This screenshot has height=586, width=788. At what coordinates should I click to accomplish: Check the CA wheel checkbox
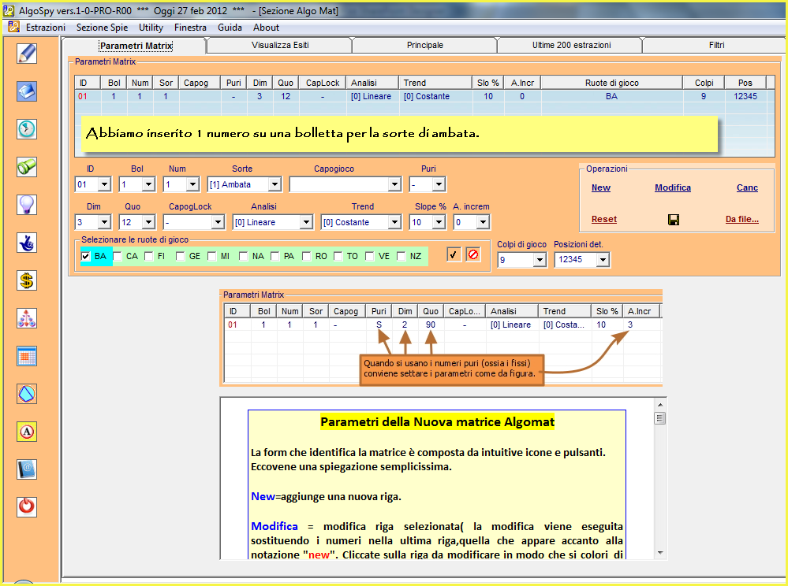pos(118,257)
